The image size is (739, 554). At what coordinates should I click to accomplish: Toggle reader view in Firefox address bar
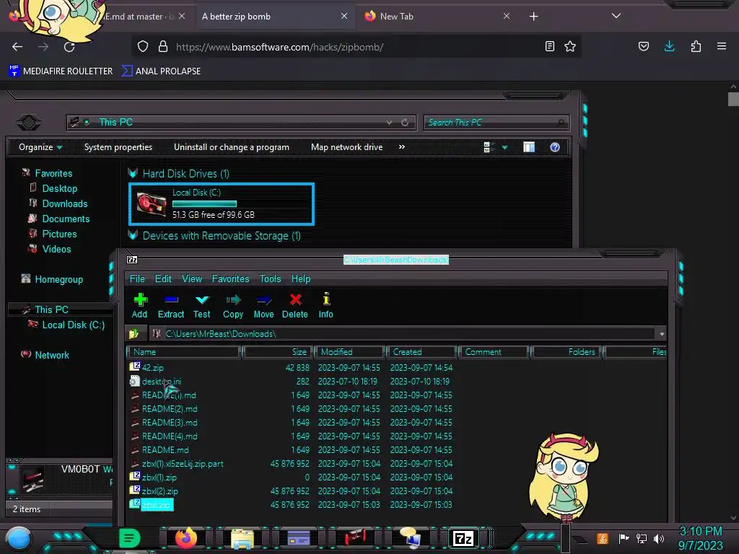click(x=549, y=46)
